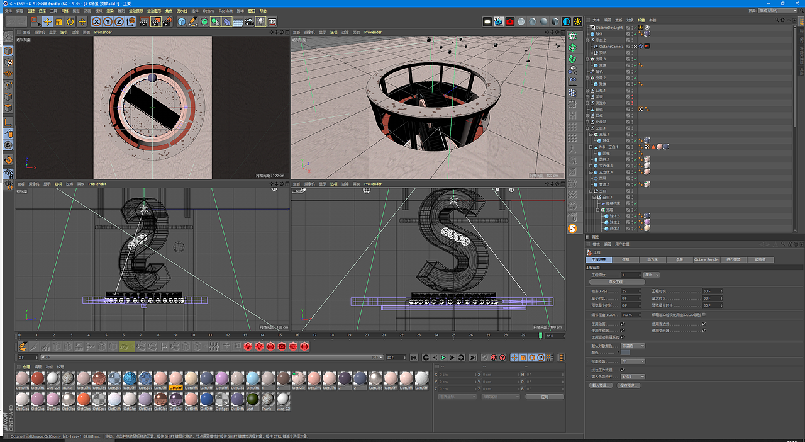805x442 pixels.
Task: Toggle 使用生成器 checkbox
Action: pos(623,330)
